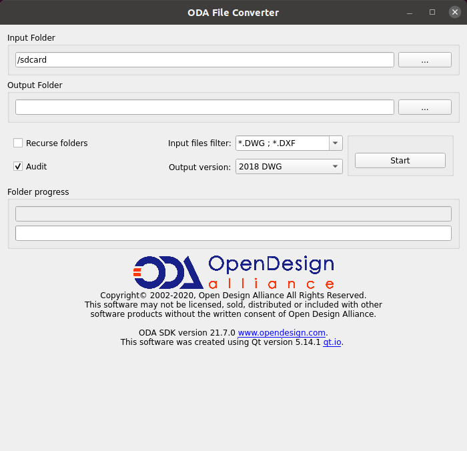Click the lower folder progress bar
467x451 pixels.
233,234
